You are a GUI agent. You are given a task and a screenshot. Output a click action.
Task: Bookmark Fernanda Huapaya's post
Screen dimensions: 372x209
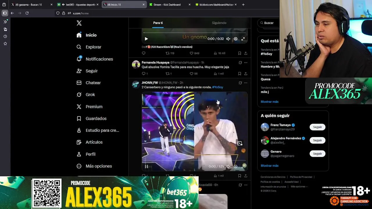coord(239,74)
